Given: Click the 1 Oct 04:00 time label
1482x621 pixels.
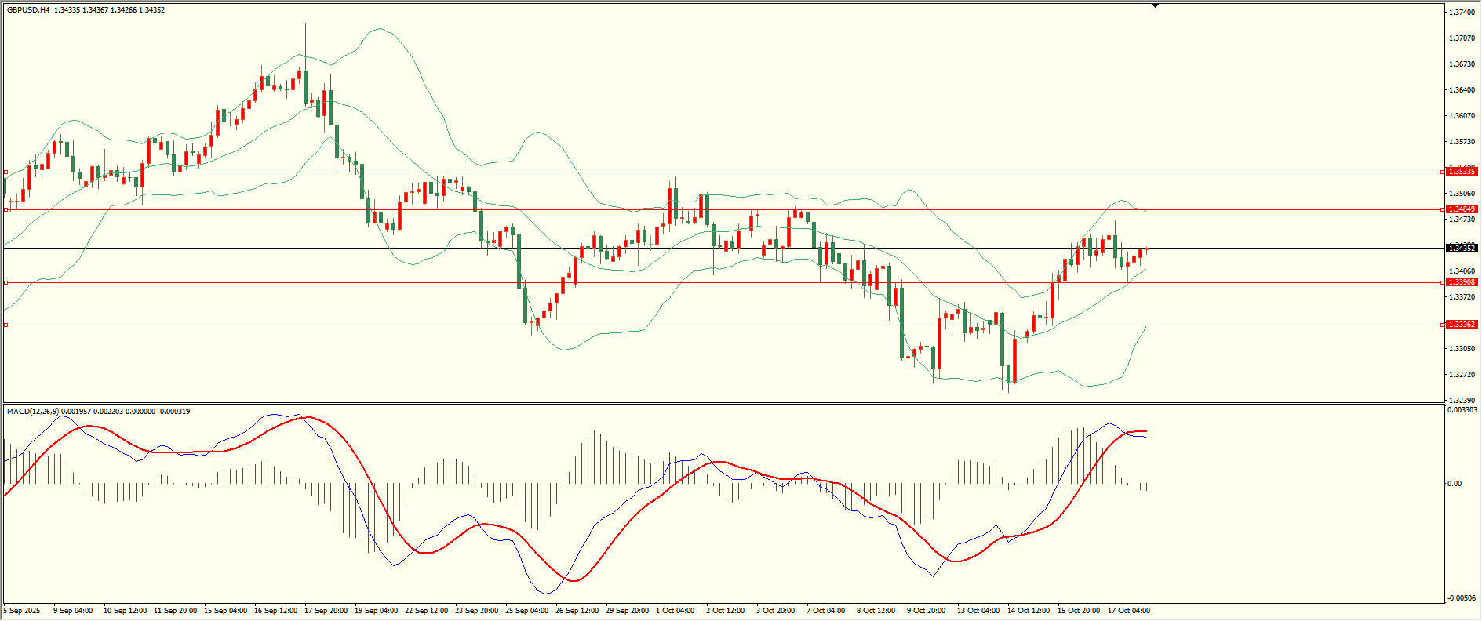Looking at the screenshot, I should [675, 611].
